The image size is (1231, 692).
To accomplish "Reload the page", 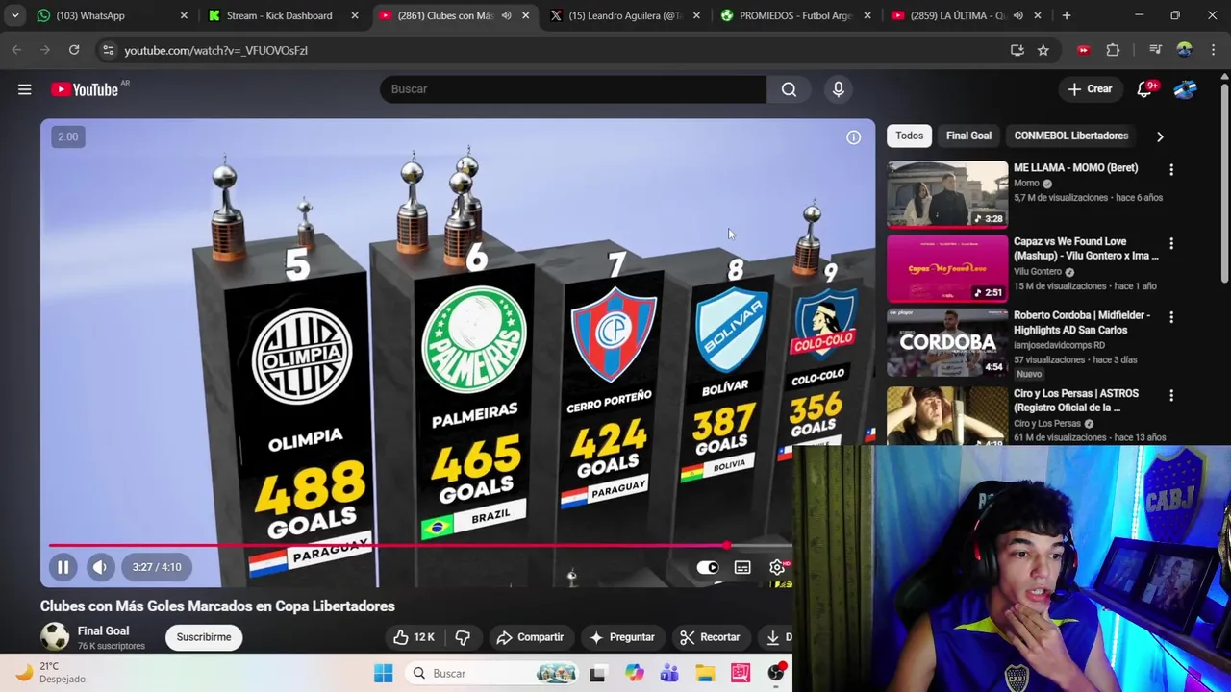I will [74, 50].
